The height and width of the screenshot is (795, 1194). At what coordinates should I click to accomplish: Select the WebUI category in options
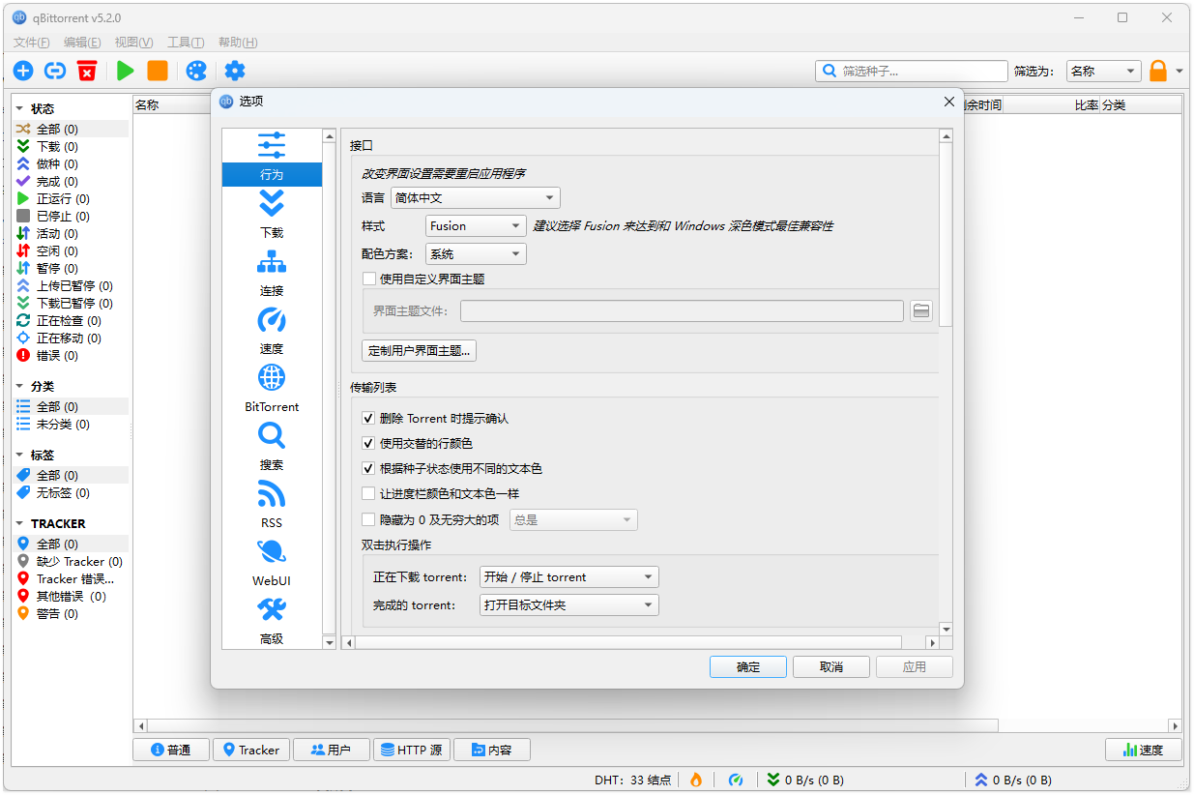(x=272, y=564)
